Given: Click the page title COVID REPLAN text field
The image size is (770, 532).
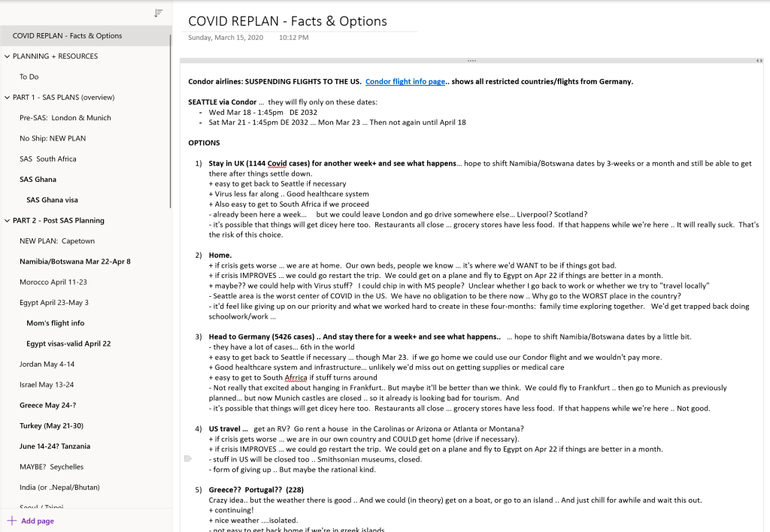Looking at the screenshot, I should tap(287, 21).
